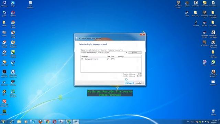This screenshot has width=220, height=124.
Task: Click the volume icon in system tray
Action: coord(202,122)
